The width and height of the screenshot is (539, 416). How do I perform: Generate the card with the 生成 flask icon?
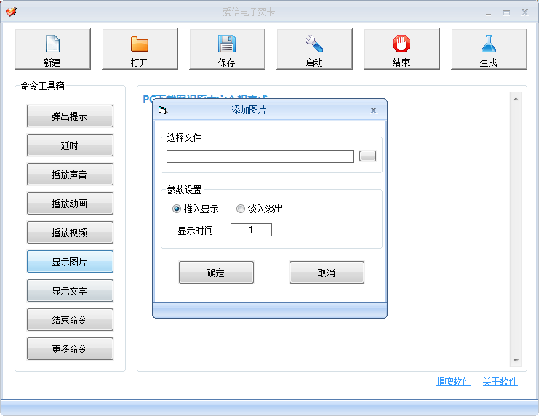(x=489, y=44)
